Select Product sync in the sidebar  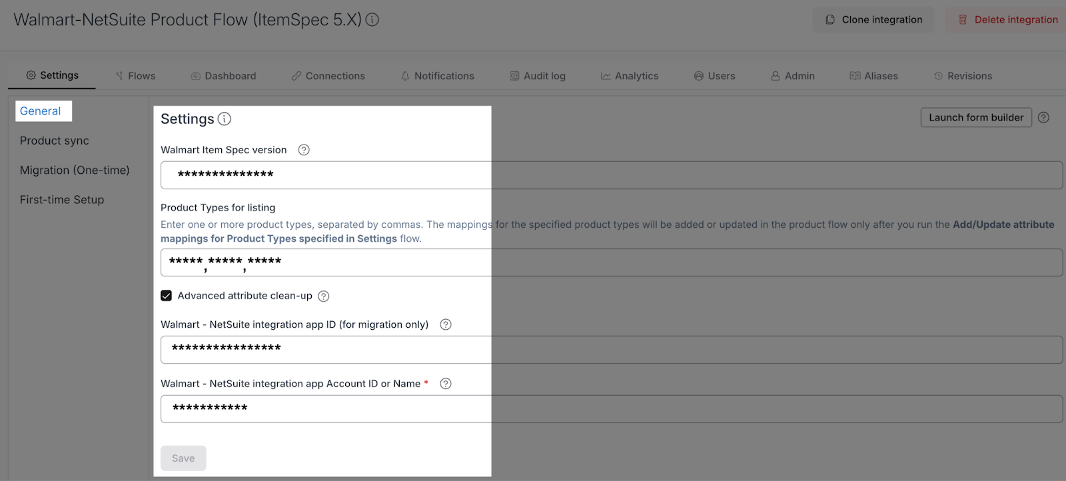(55, 141)
